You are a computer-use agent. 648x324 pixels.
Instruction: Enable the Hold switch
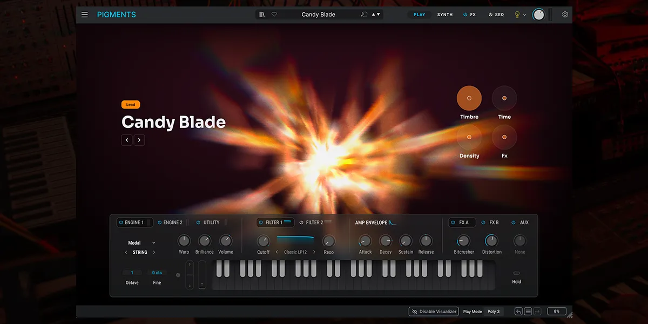coord(516,273)
